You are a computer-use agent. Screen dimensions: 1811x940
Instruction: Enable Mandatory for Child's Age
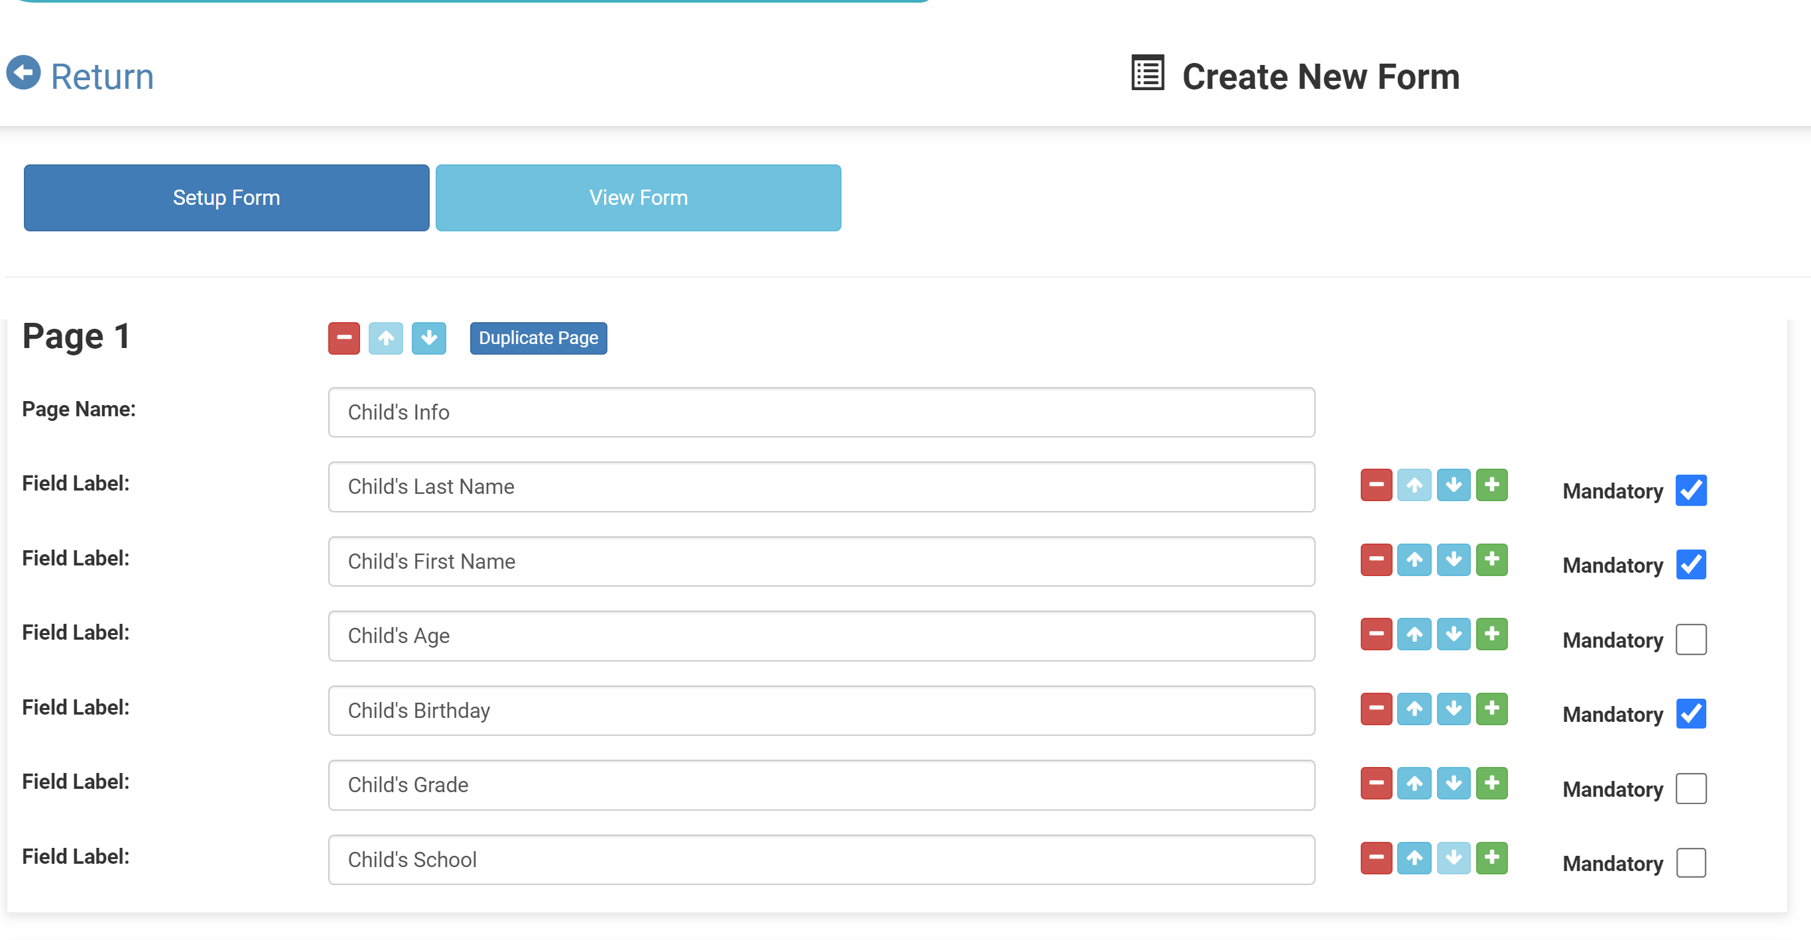(1690, 639)
